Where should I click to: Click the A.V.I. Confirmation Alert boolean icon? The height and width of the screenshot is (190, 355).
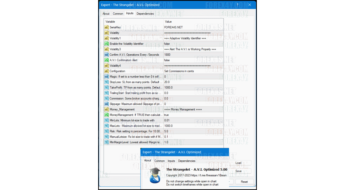click(106, 60)
